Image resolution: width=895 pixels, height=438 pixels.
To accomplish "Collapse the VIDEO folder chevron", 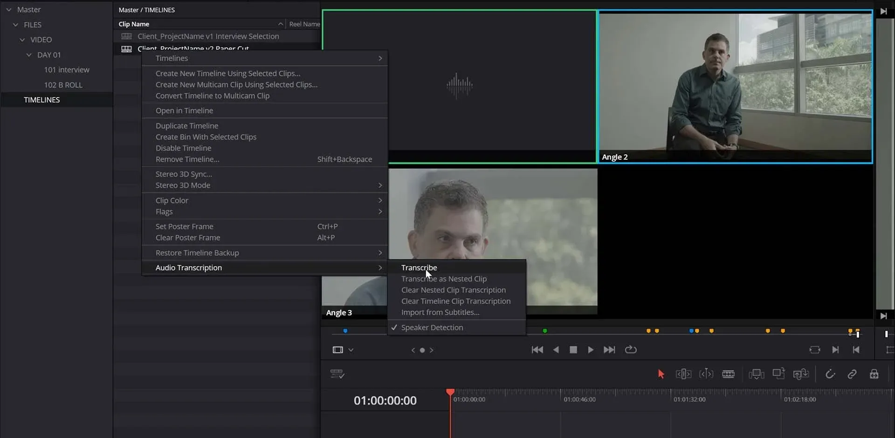I will click(x=22, y=40).
